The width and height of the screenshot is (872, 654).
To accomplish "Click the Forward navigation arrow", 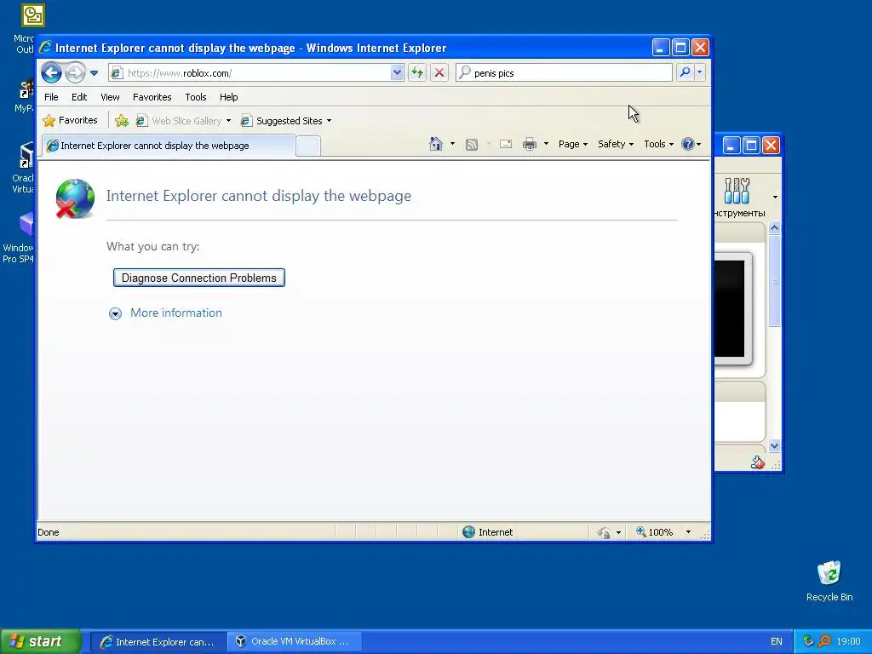I will 75,73.
